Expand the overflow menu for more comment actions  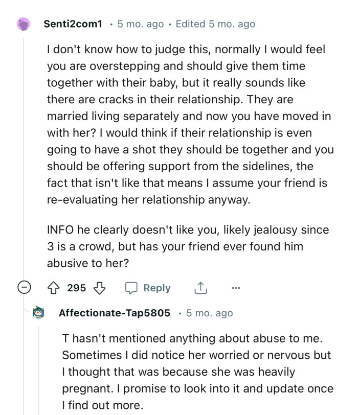(236, 288)
